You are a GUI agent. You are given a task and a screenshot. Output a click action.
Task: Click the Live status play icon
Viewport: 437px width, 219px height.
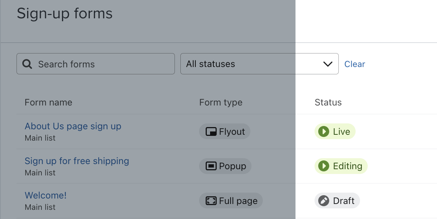coord(323,131)
